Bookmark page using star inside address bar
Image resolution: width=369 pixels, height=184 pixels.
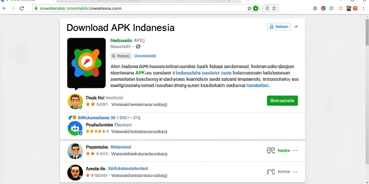pyautogui.click(x=249, y=9)
